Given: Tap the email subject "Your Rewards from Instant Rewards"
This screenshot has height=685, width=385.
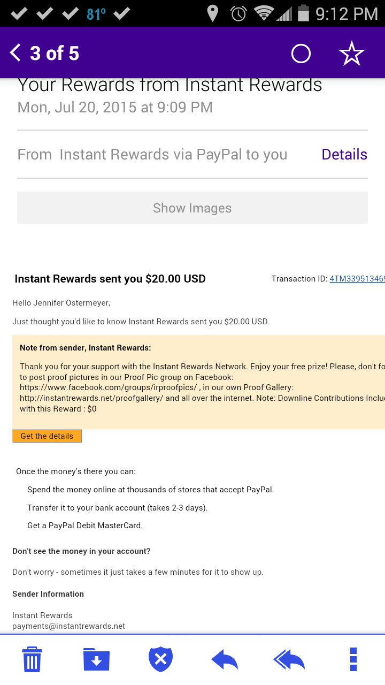Looking at the screenshot, I should [170, 85].
